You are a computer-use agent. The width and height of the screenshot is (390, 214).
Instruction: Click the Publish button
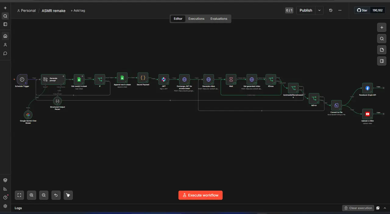306,10
